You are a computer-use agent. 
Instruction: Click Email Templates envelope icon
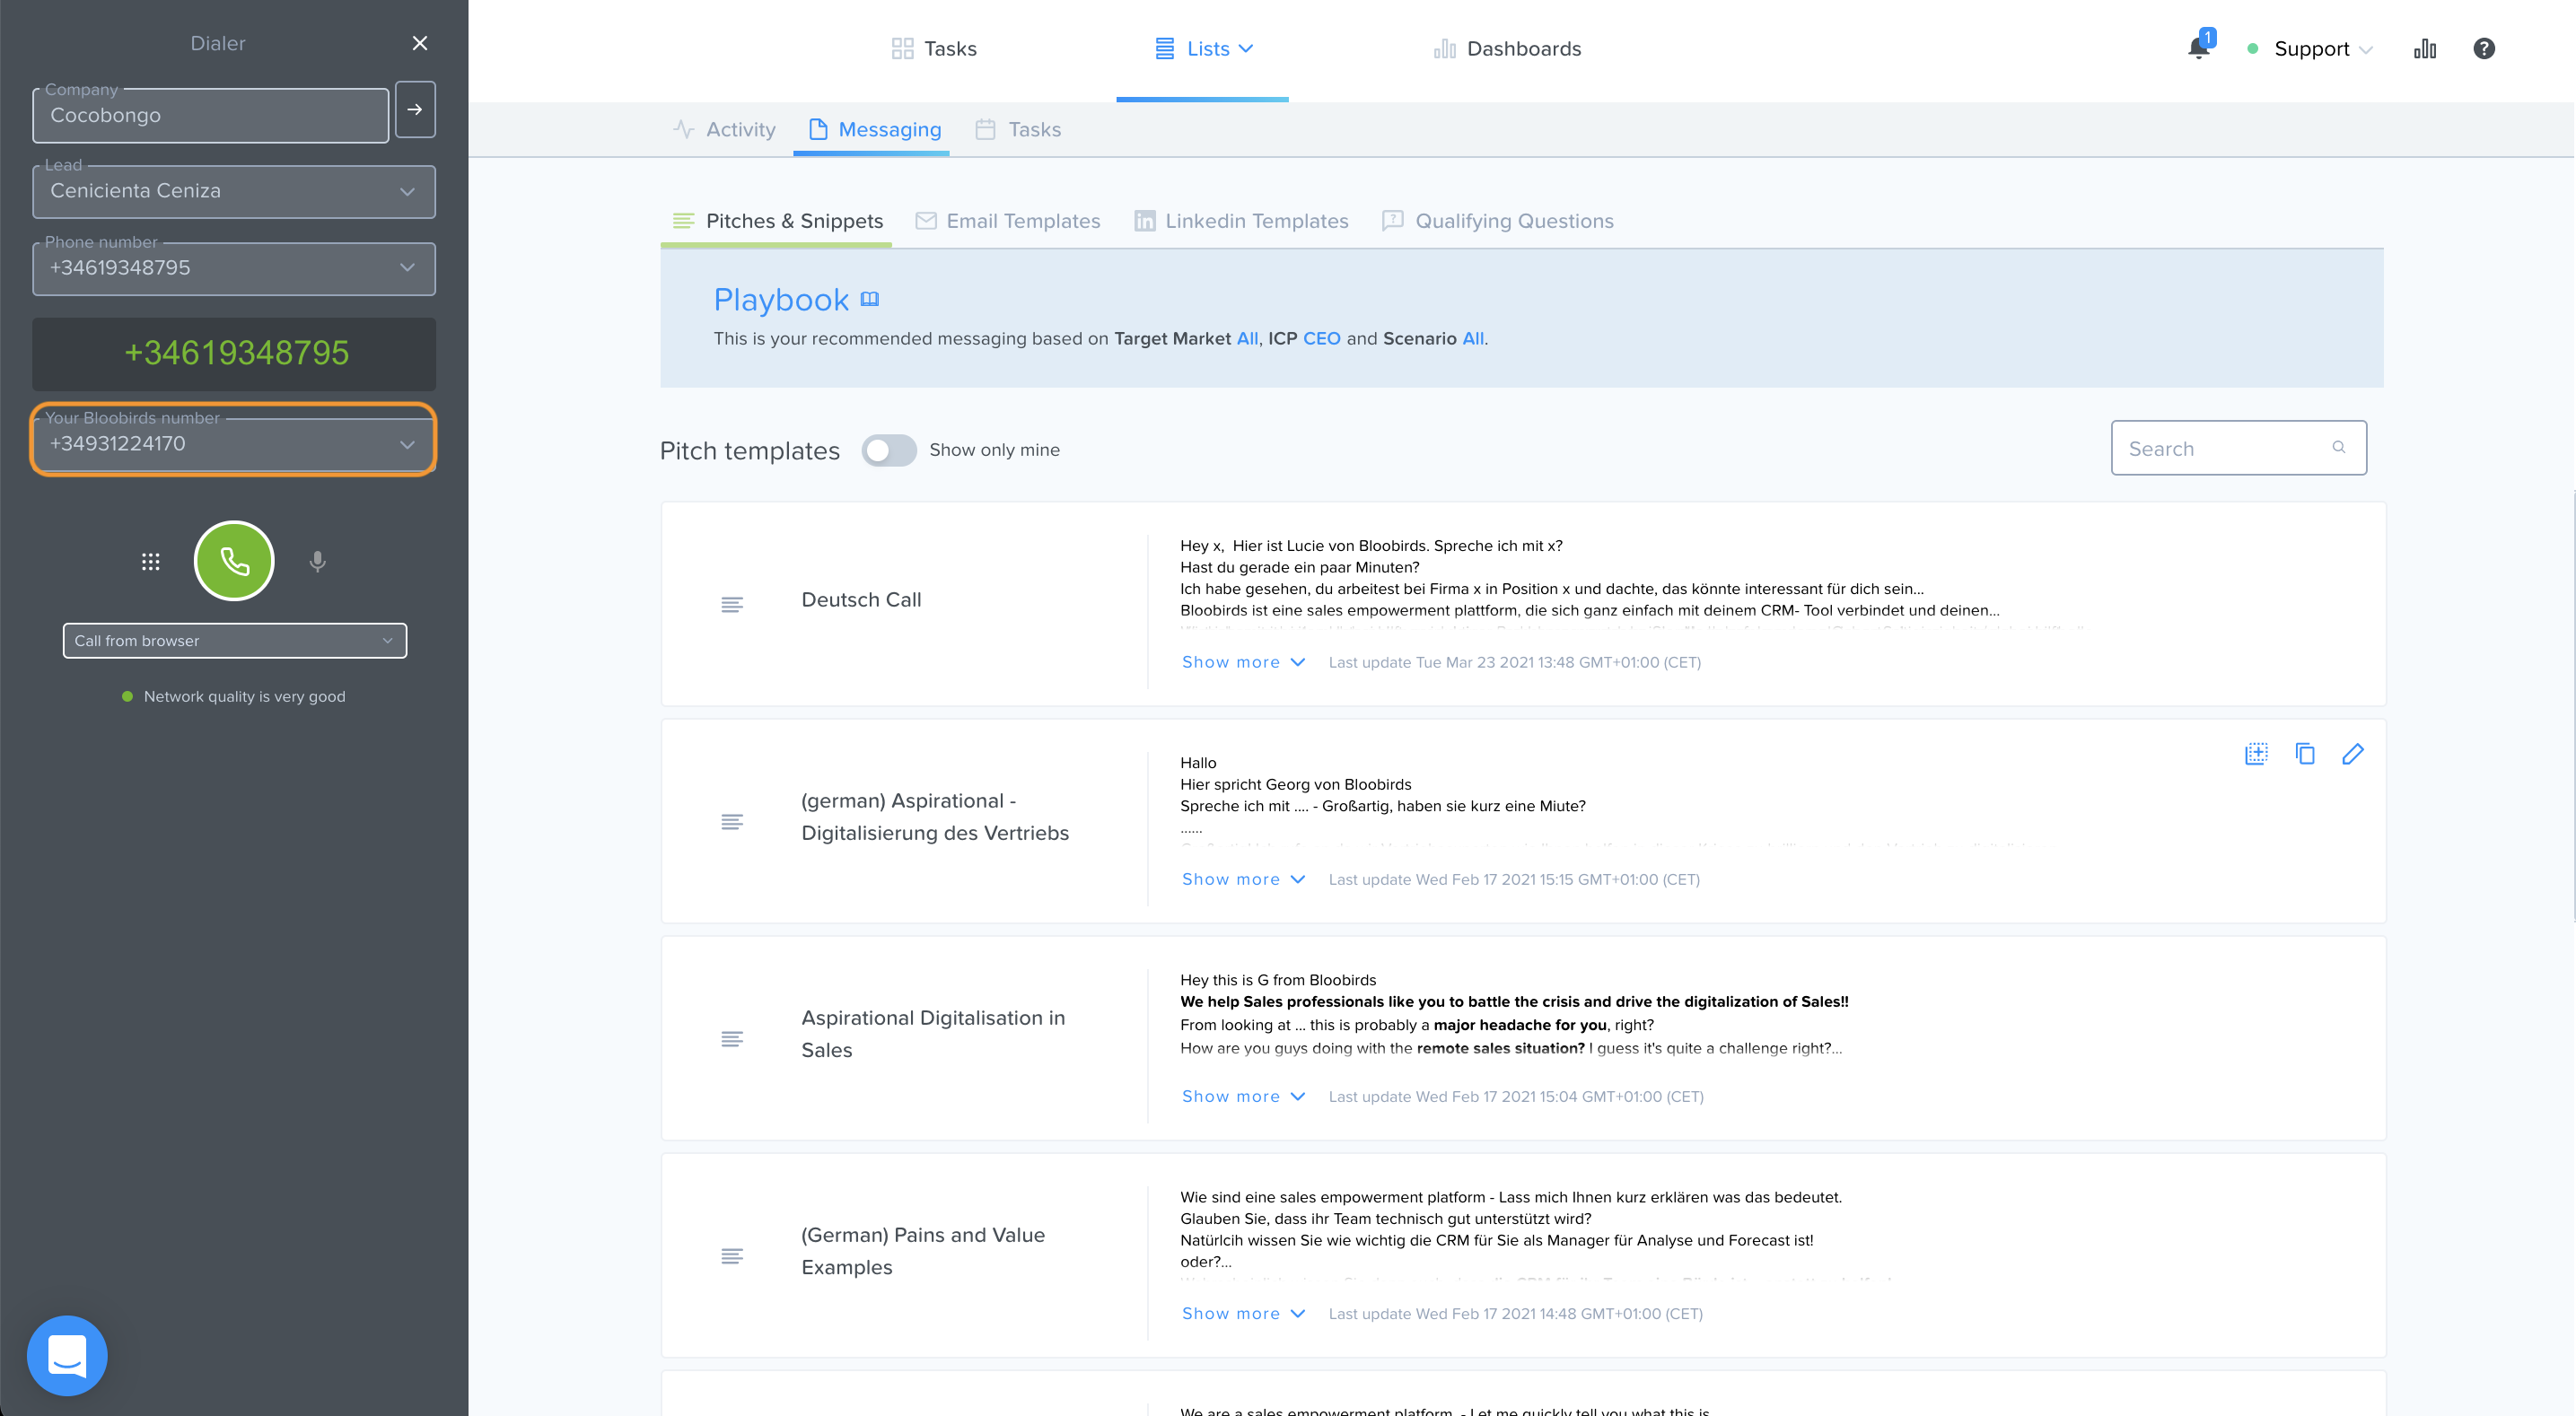click(926, 221)
